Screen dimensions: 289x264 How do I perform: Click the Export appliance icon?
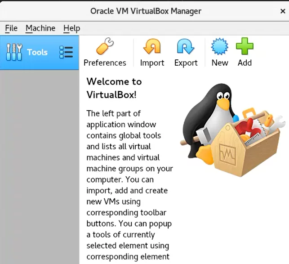186,46
